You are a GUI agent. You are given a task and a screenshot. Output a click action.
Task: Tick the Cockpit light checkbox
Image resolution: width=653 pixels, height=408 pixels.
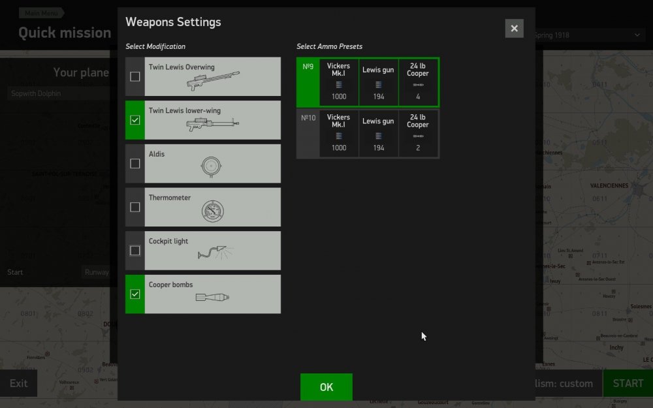135,251
